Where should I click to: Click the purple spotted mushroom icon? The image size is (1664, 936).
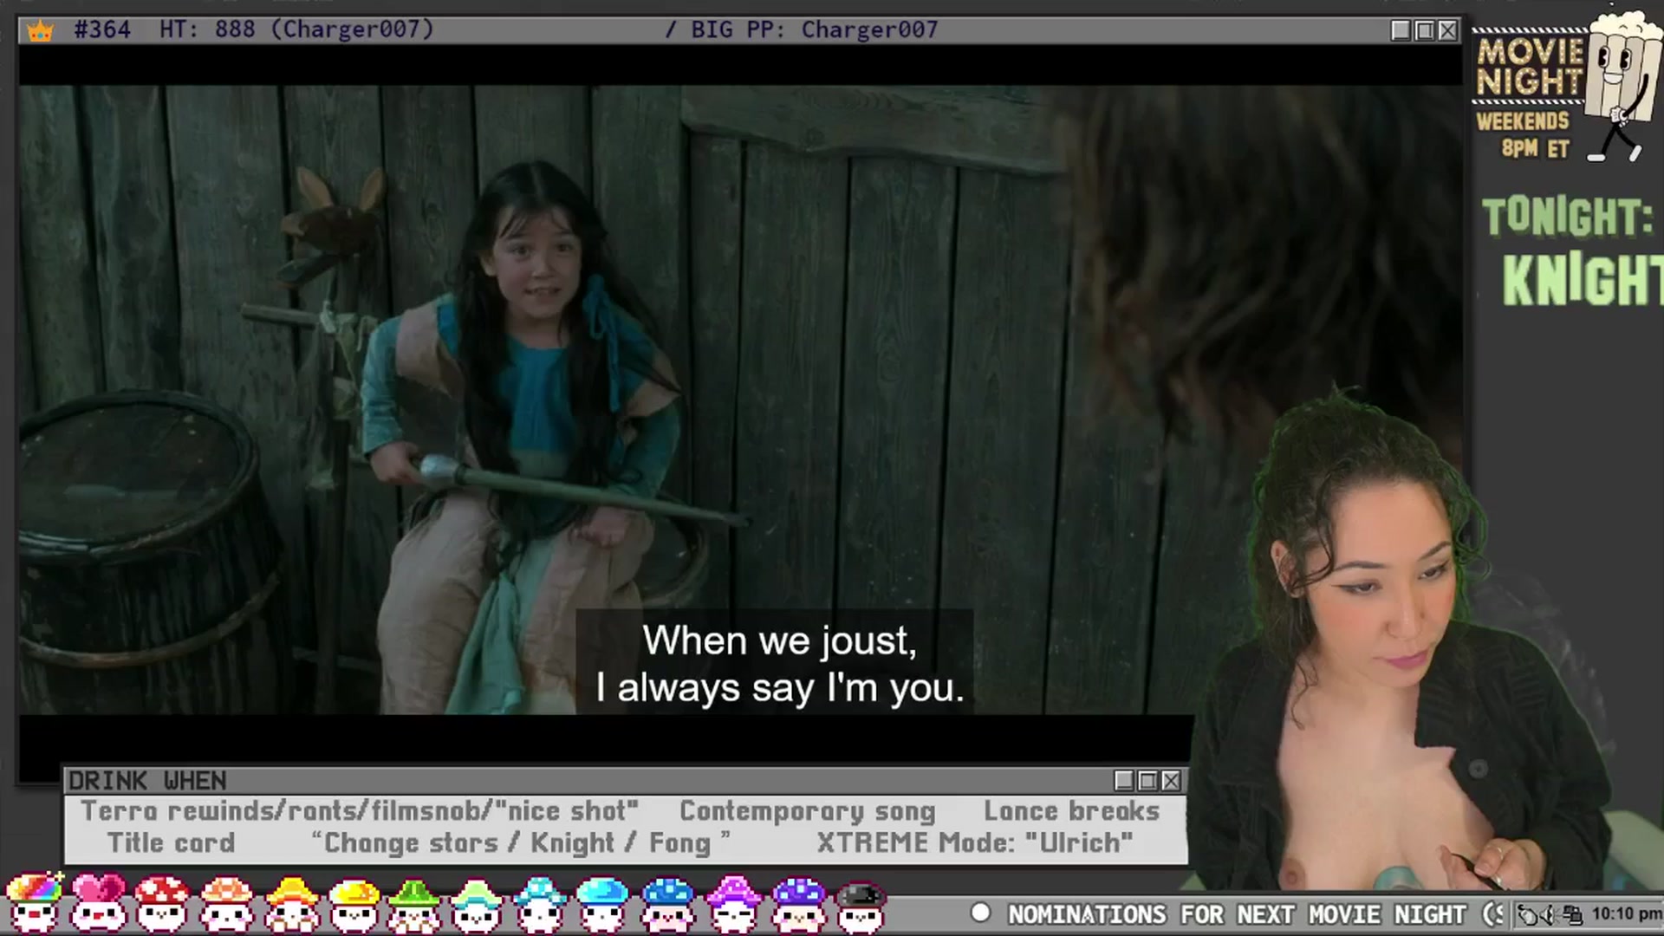(798, 904)
